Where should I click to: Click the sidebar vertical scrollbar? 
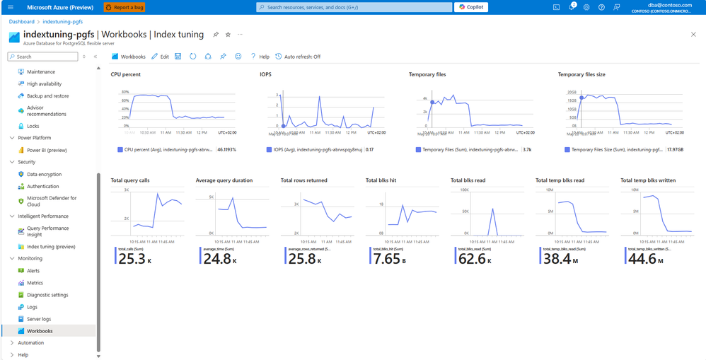(98, 263)
